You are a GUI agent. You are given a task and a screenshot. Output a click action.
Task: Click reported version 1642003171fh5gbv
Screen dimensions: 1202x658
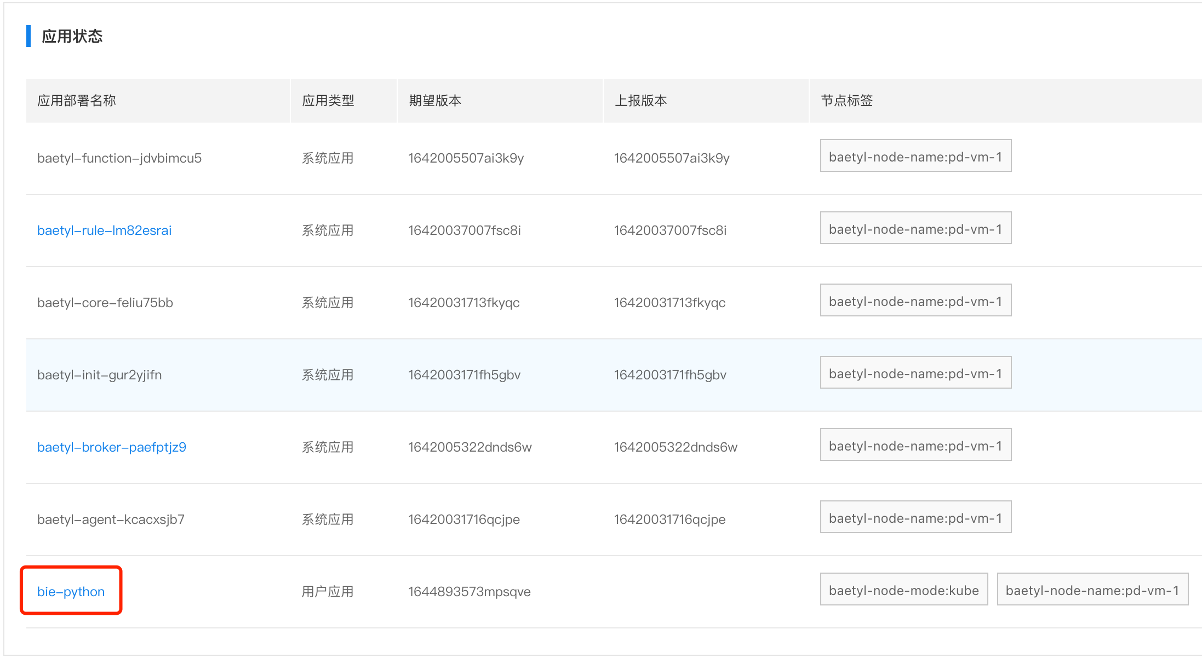click(x=670, y=375)
